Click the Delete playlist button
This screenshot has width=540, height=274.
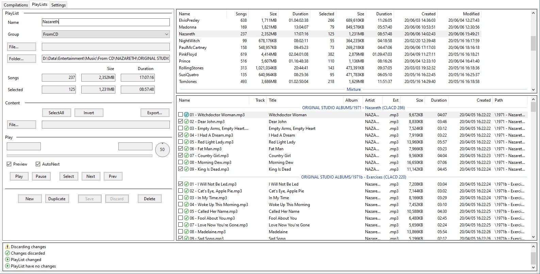click(x=149, y=199)
